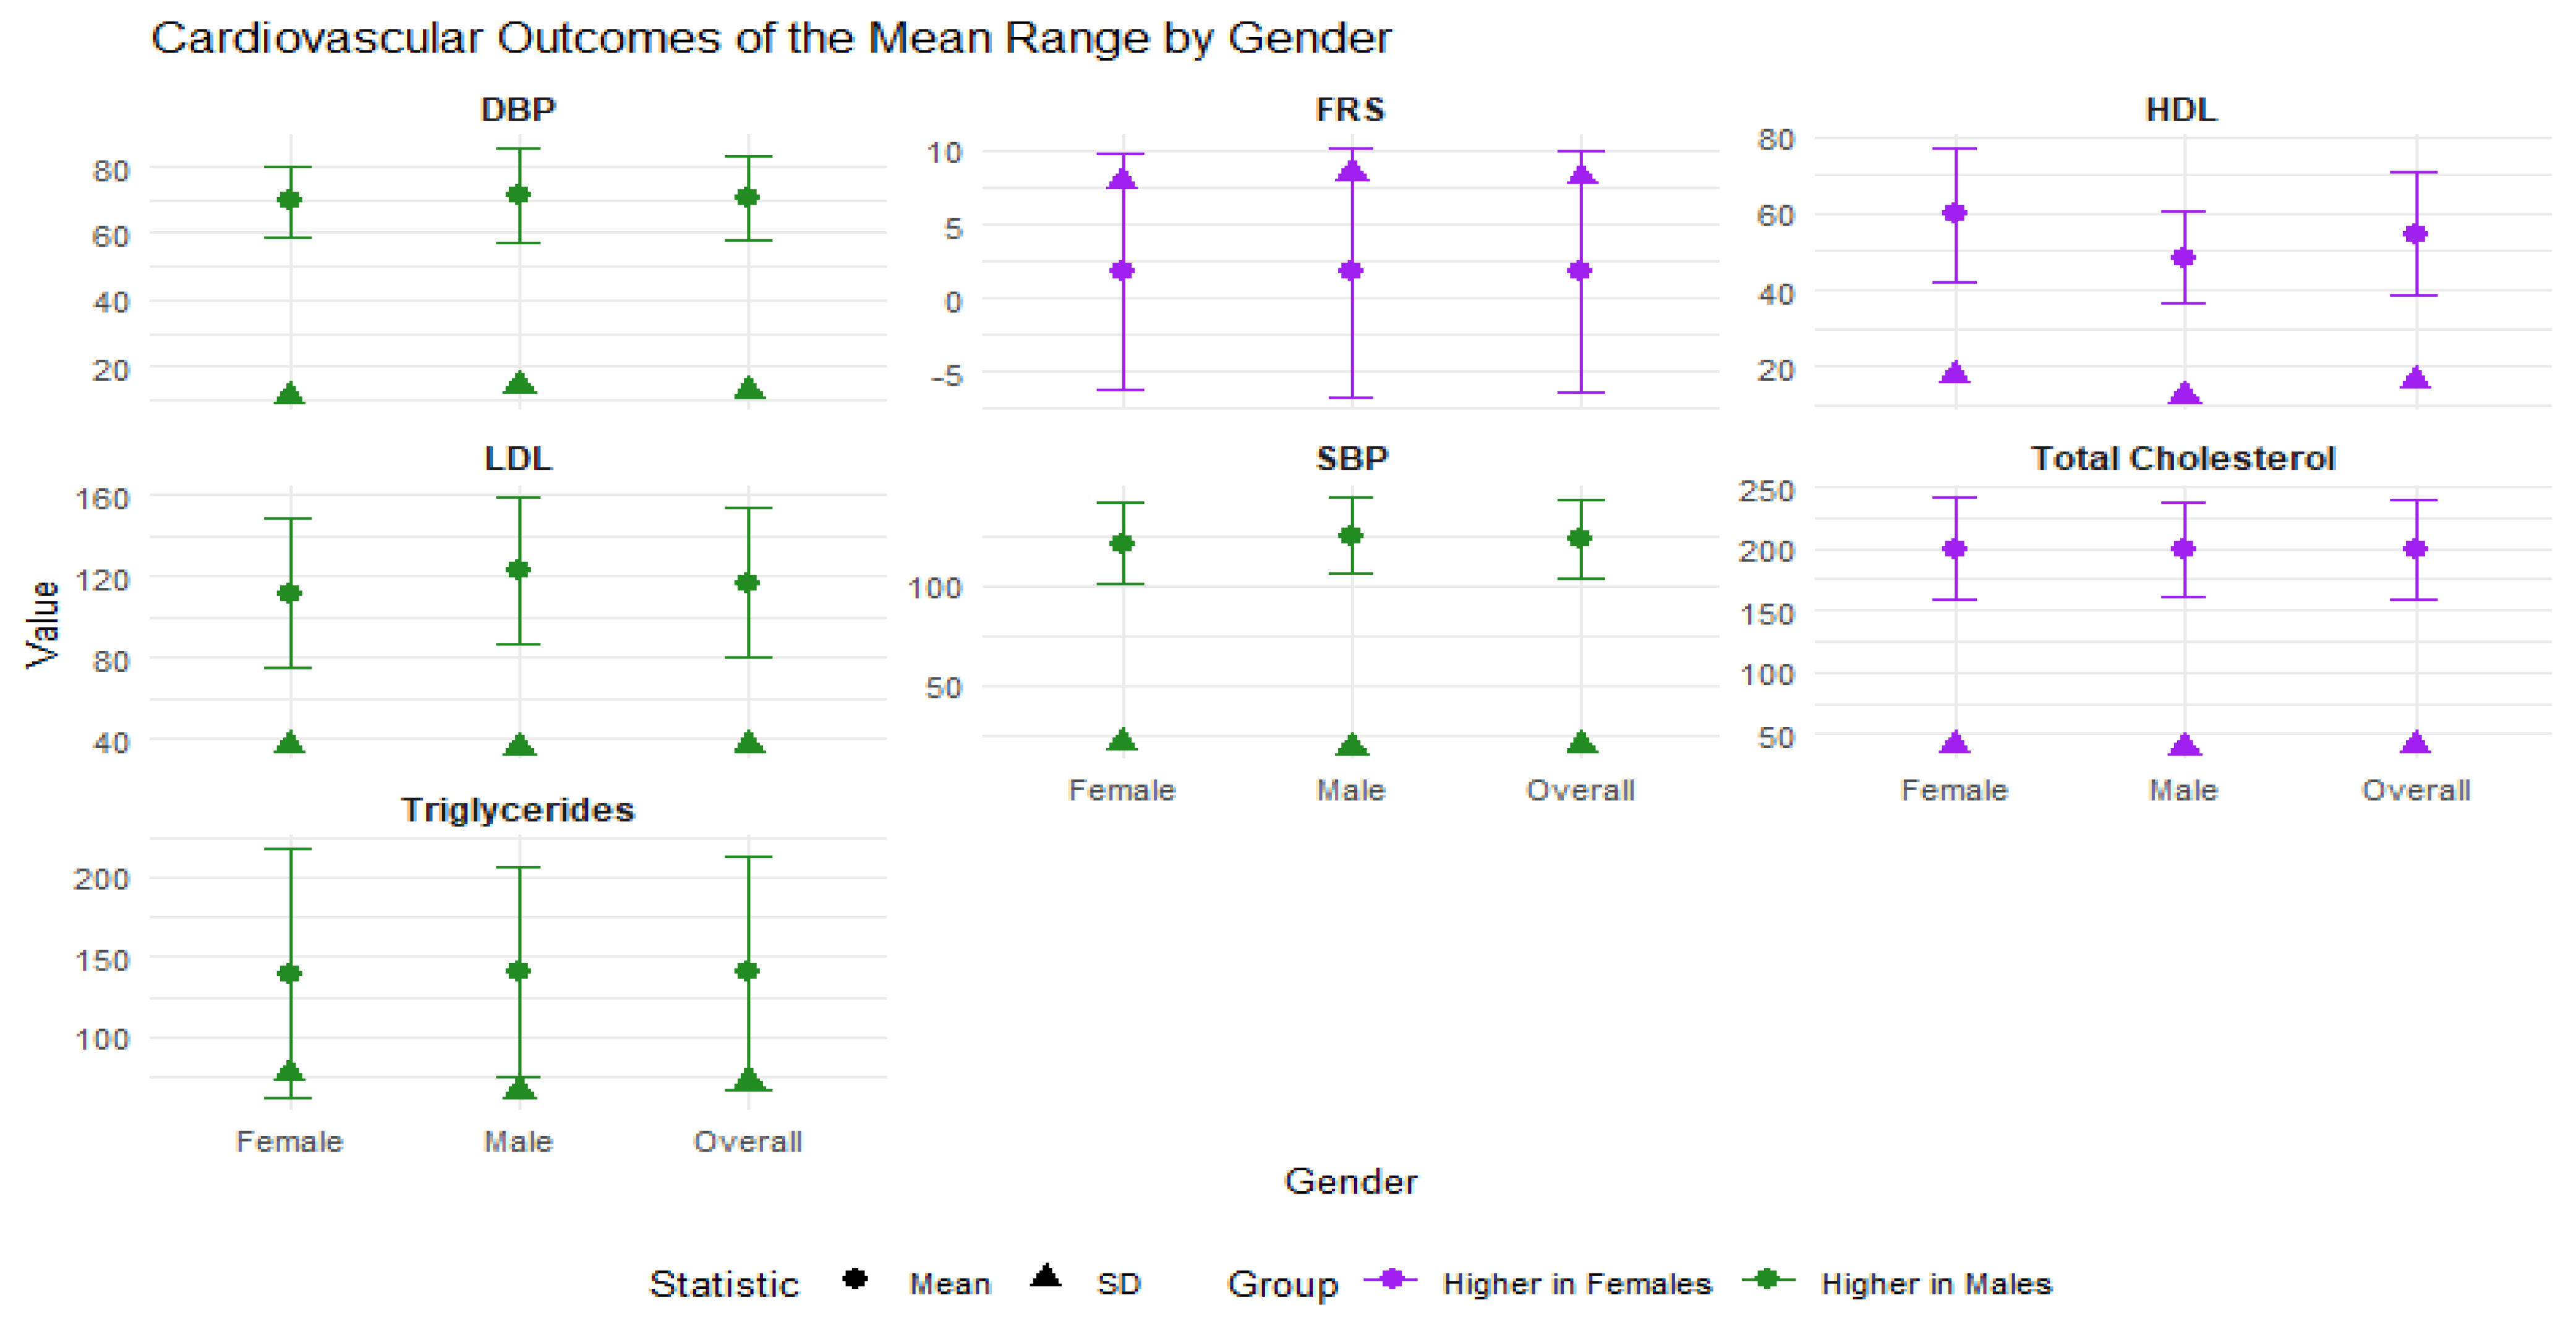This screenshot has width=2576, height=1321.
Task: Click the black Mean circle legend icon
Action: (854, 1279)
